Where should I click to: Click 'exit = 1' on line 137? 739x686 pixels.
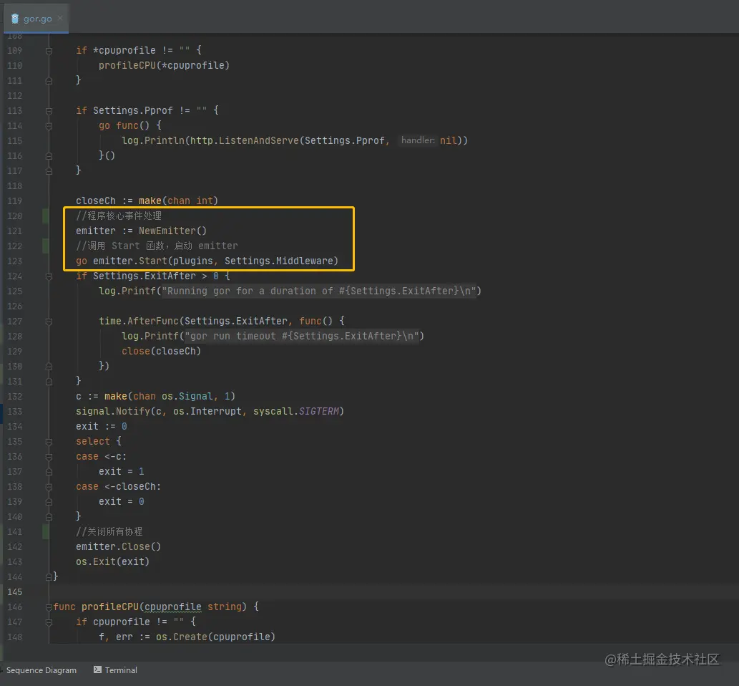tap(121, 472)
